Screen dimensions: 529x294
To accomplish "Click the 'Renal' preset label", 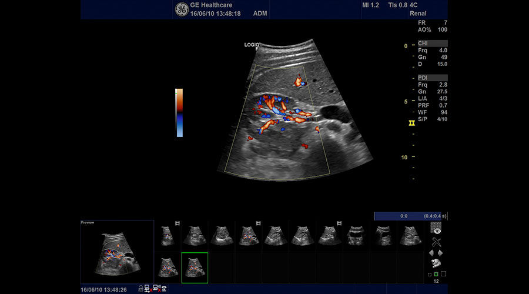I will click(418, 14).
